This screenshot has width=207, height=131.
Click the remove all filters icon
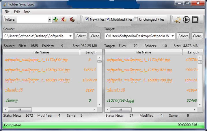pyautogui.click(x=72, y=20)
